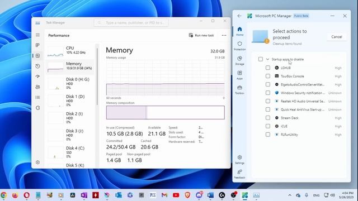Screen dimensions: 358x201
Task: Open Task Manager hamburger navigation menu
Action: pos(37,35)
